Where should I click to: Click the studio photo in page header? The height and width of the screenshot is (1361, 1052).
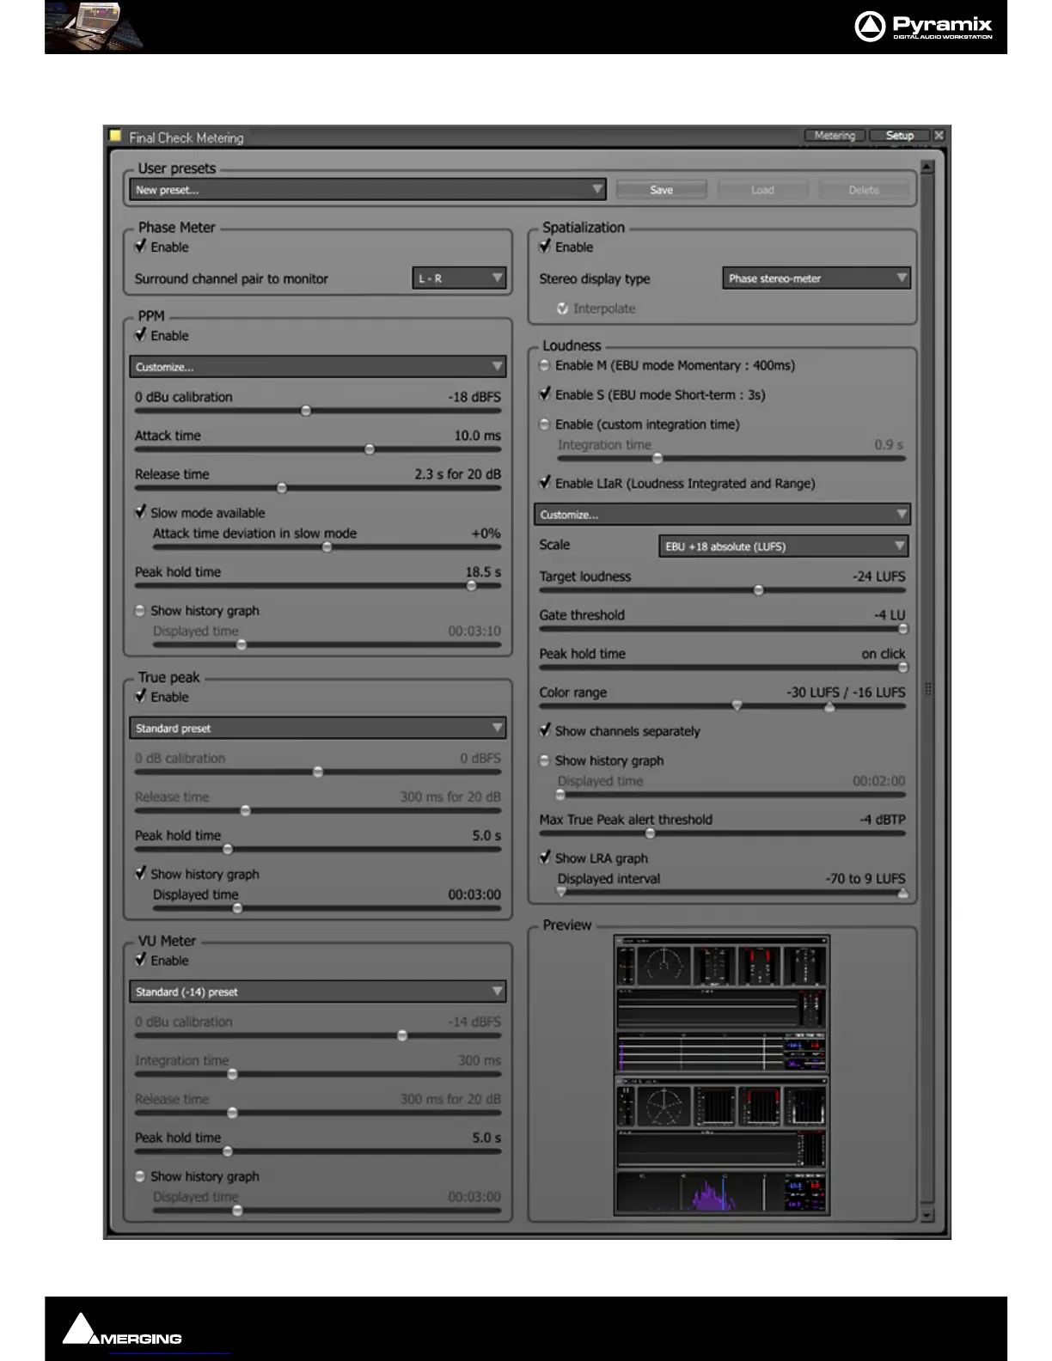pyautogui.click(x=95, y=26)
